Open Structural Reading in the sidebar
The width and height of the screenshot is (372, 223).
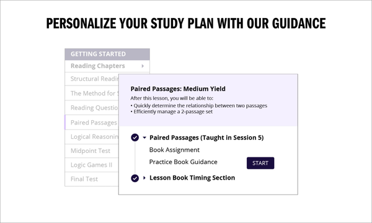coord(92,79)
